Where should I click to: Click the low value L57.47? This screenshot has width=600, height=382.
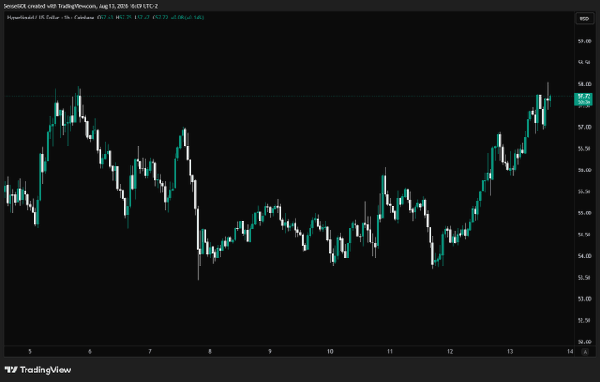tap(142, 18)
